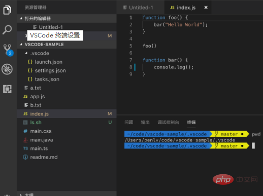
Task: Click the JS icon next to app.js
Action: (25, 96)
